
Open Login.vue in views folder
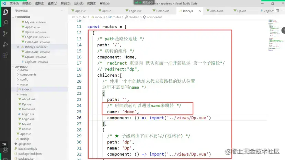coord(28,119)
